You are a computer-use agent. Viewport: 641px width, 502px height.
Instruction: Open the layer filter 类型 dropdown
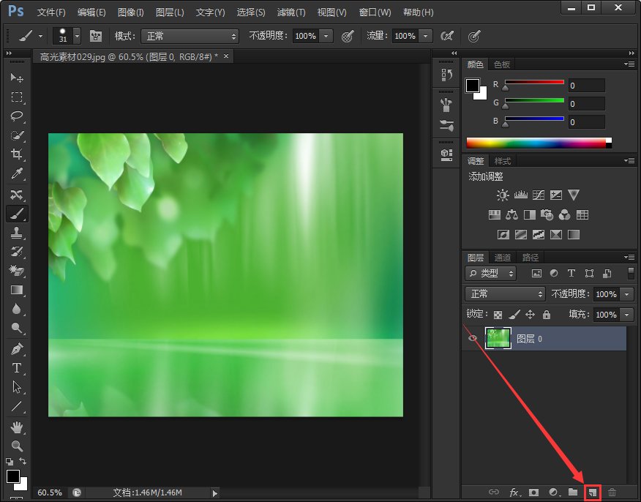point(491,273)
